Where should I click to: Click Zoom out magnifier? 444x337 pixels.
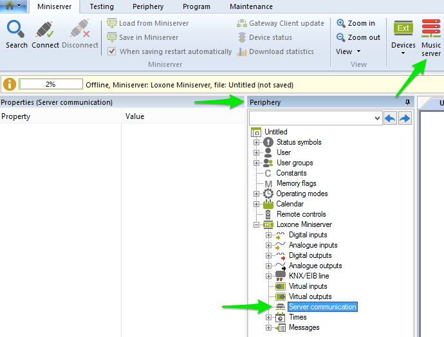coord(341,37)
